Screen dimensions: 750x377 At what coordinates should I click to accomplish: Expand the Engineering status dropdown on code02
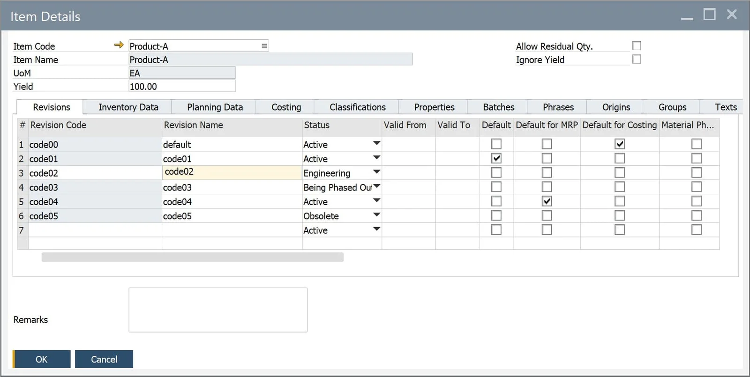[x=376, y=172]
